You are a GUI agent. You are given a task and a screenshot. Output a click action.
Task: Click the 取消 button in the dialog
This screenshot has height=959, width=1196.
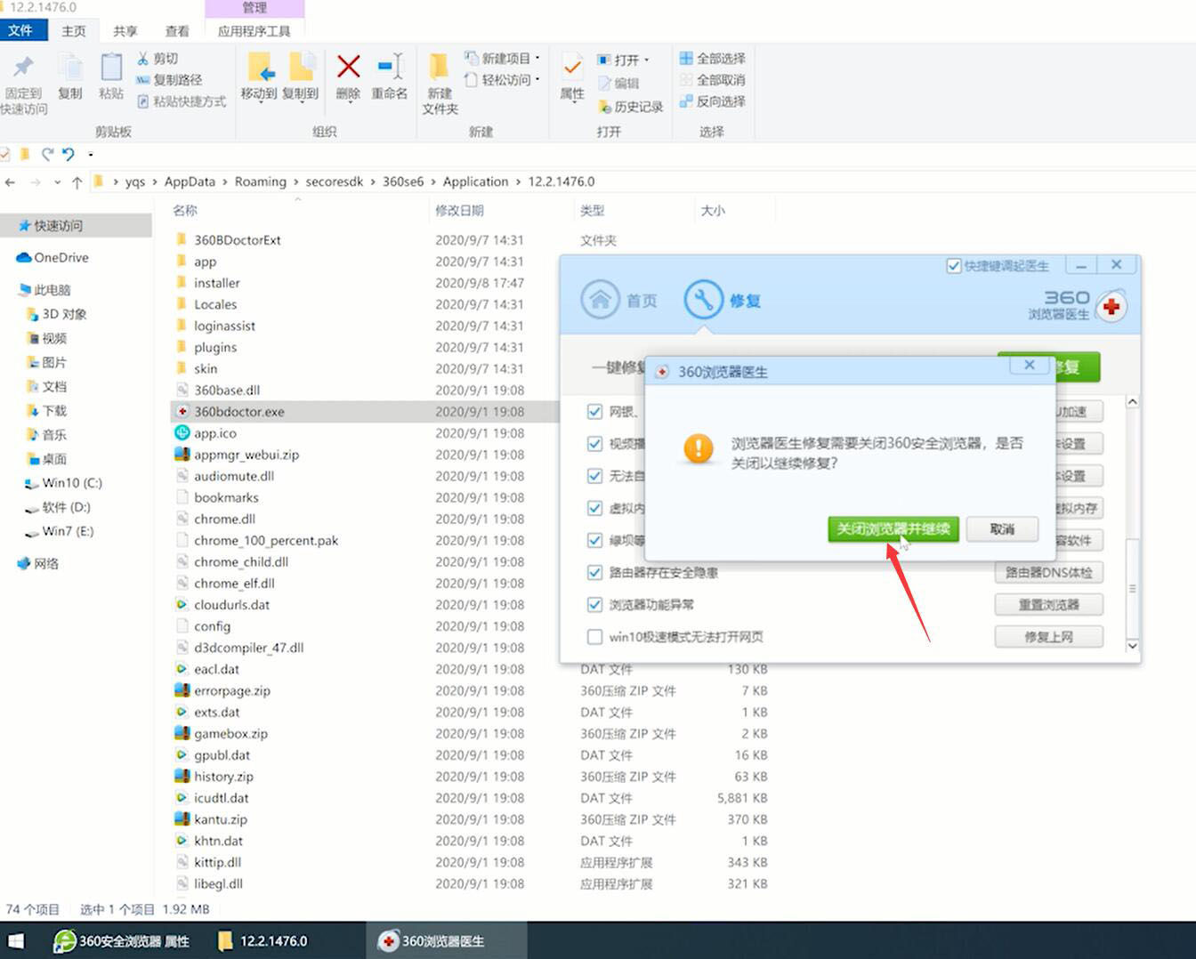pyautogui.click(x=1002, y=529)
